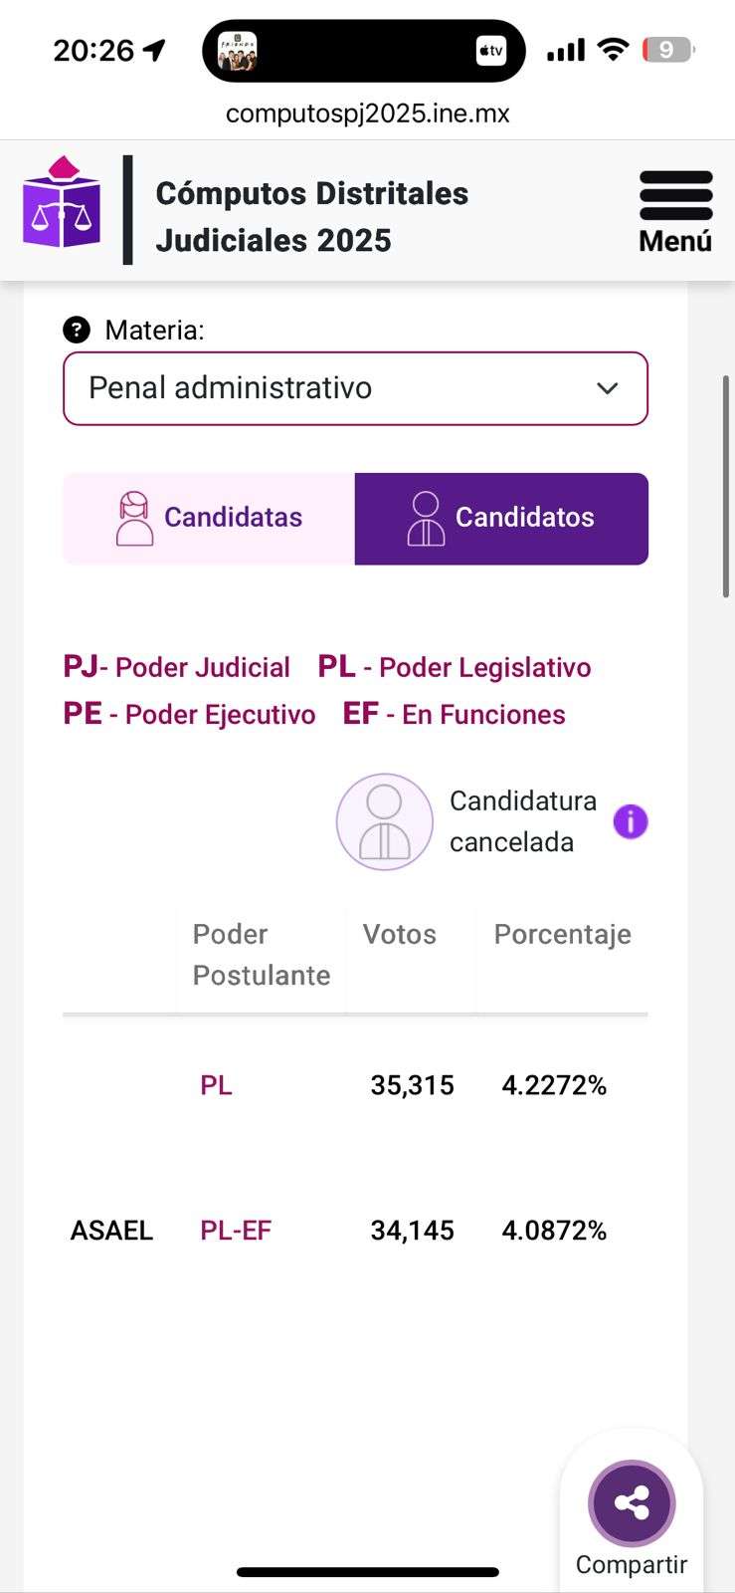
Task: Expand the Materia dropdown chevron arrow
Action: click(608, 388)
